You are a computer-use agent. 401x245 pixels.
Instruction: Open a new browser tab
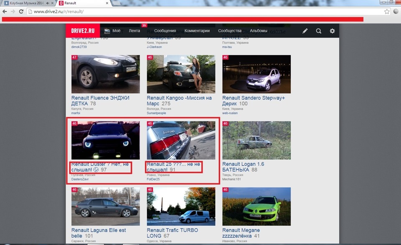coord(116,3)
